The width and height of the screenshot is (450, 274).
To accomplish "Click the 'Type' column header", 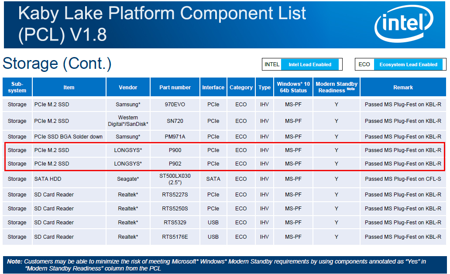I will pyautogui.click(x=265, y=87).
